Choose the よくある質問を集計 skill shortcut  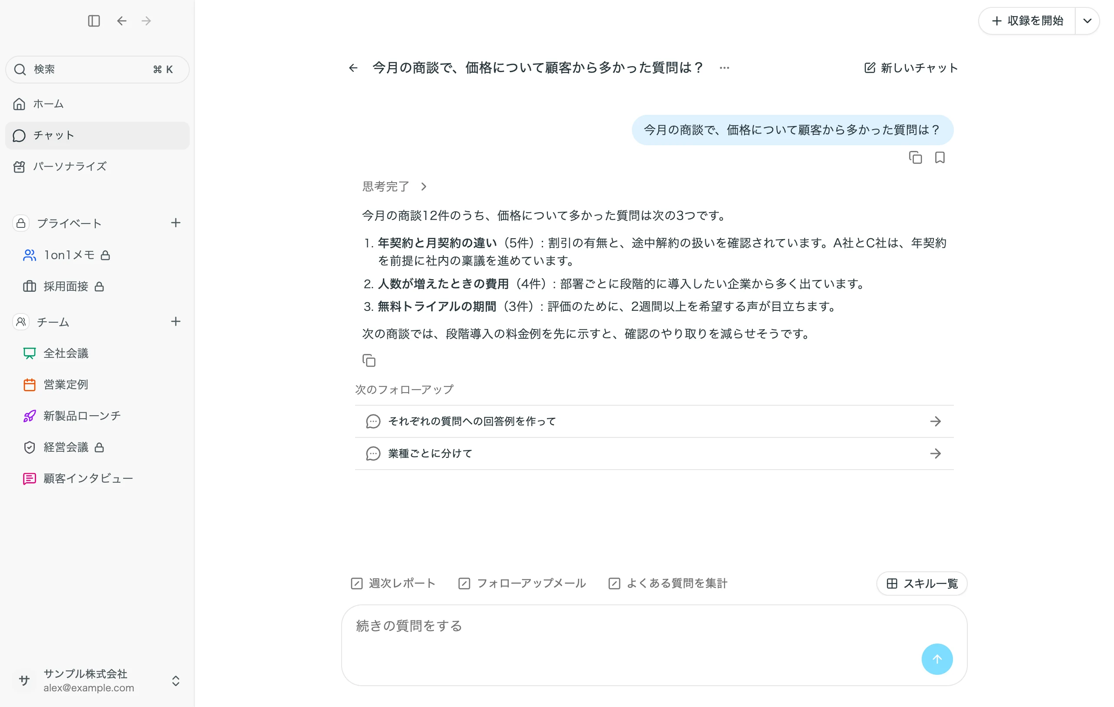tap(668, 584)
